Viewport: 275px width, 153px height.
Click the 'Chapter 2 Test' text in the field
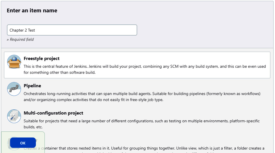(22, 30)
